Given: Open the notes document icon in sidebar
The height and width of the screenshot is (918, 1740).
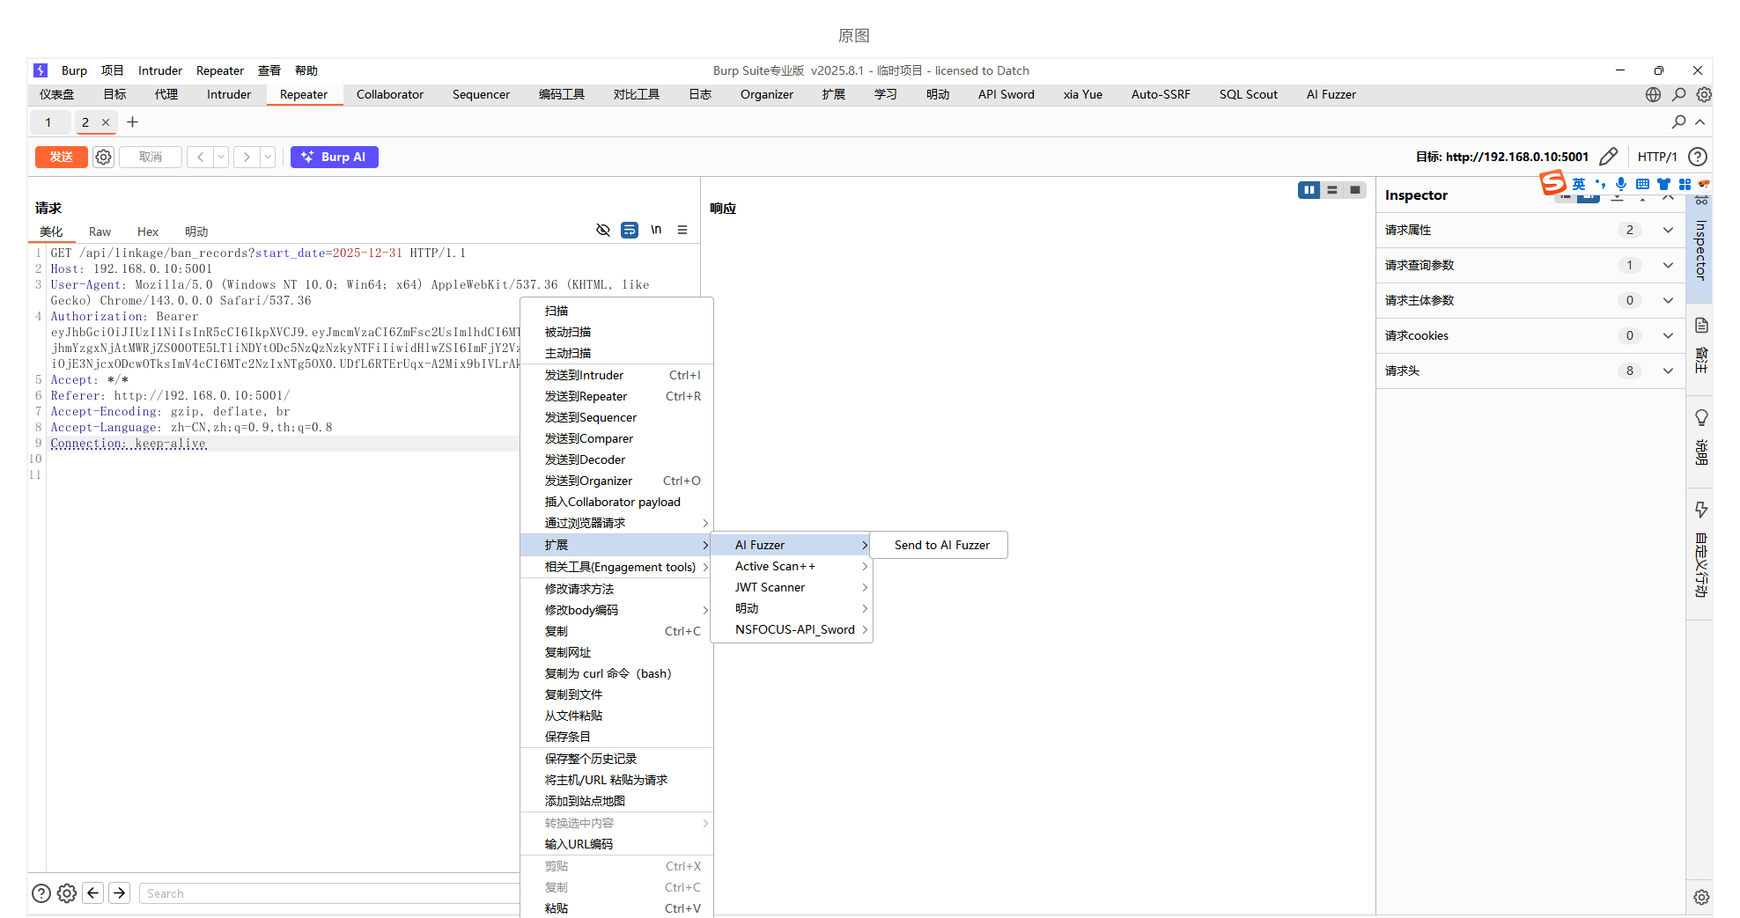Looking at the screenshot, I should click(x=1701, y=326).
